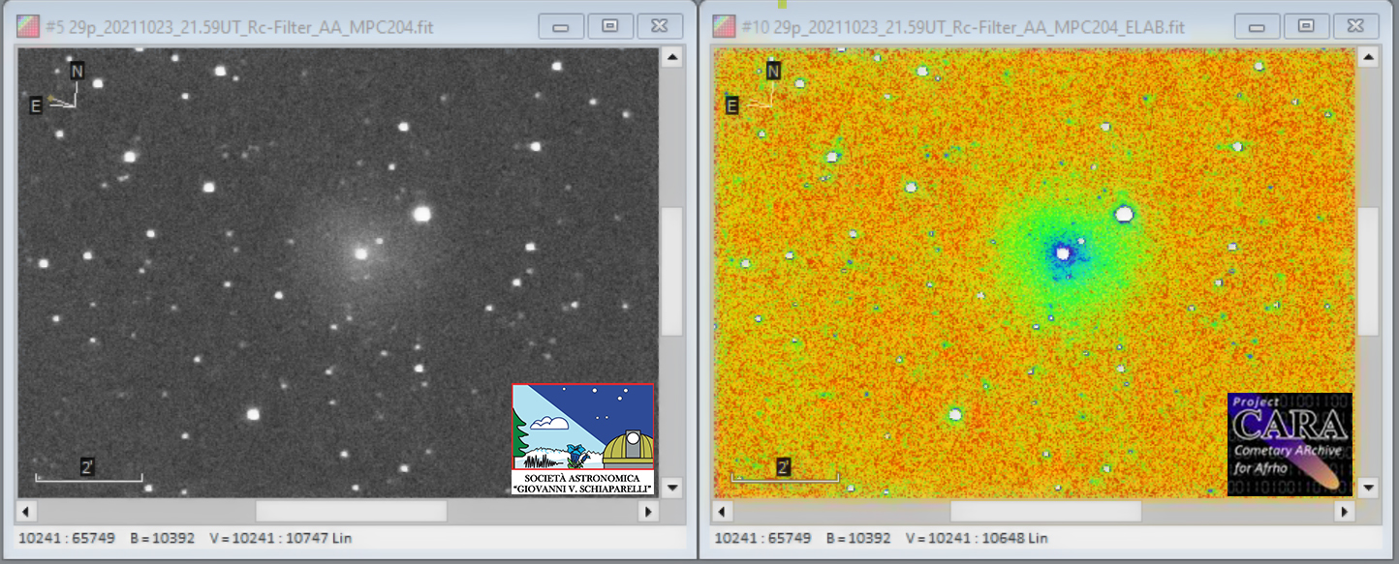Click the N/E compass marker in false-color image

pyautogui.click(x=753, y=88)
